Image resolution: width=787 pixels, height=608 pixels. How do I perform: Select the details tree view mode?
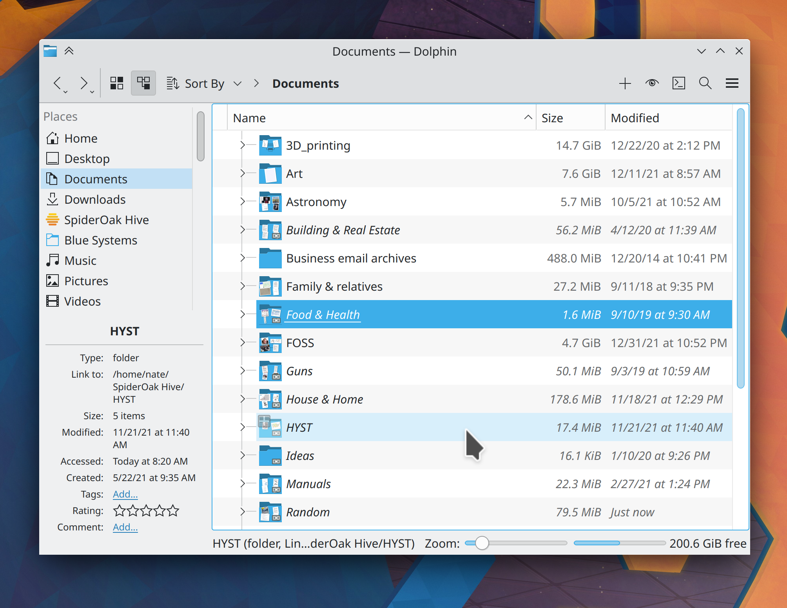143,83
